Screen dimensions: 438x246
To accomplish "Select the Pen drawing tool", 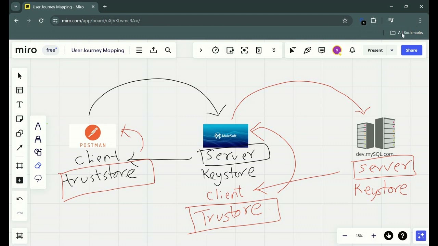I will (x=38, y=126).
